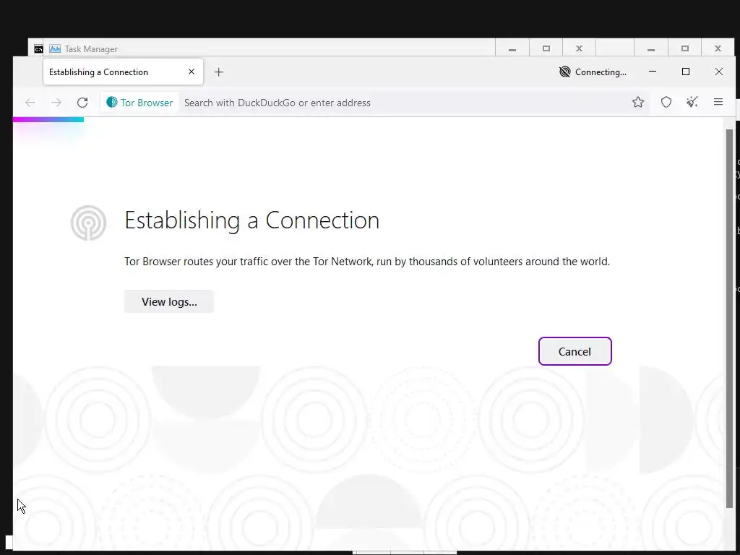Click the reload page icon

click(82, 103)
